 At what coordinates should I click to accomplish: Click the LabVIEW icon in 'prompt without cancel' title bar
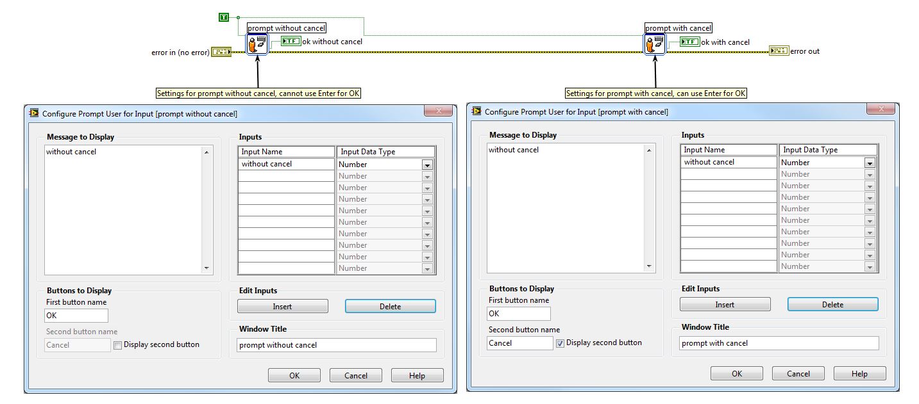(34, 113)
